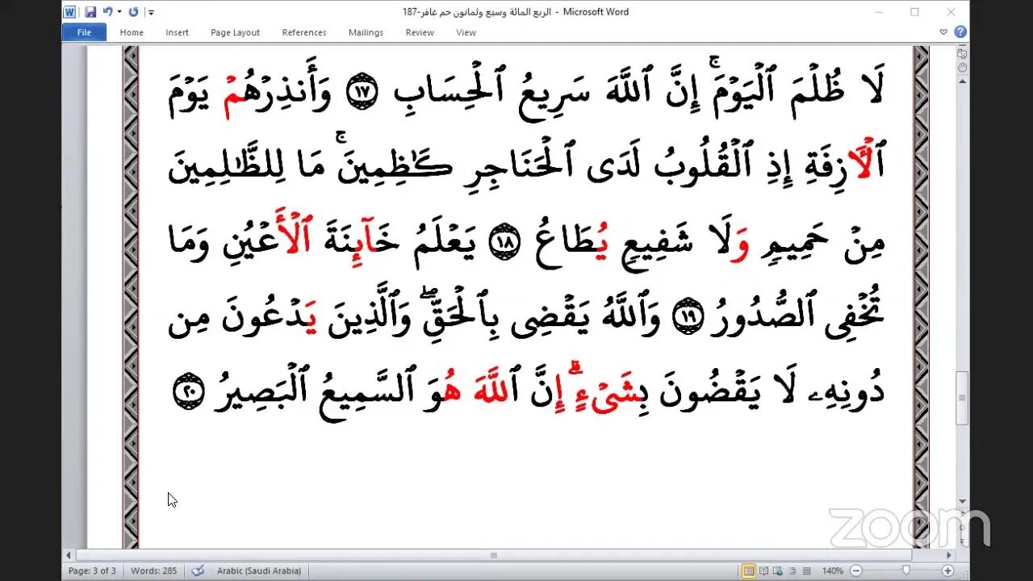The image size is (1033, 581).
Task: Switch to Web Layout view
Action: (778, 571)
